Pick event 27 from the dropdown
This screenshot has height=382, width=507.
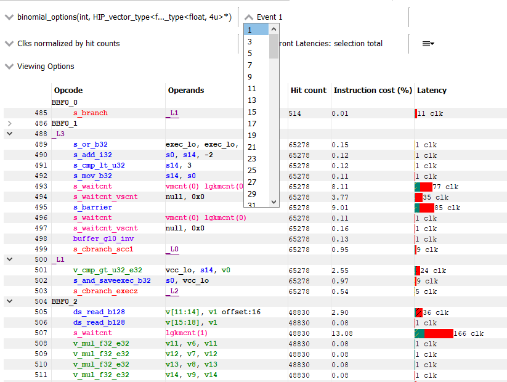click(256, 182)
